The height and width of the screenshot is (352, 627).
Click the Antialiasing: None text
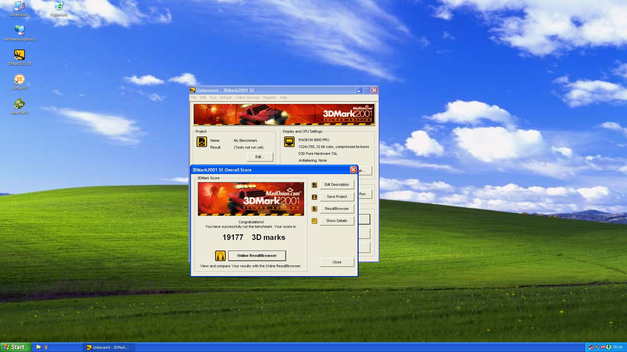[x=313, y=161]
